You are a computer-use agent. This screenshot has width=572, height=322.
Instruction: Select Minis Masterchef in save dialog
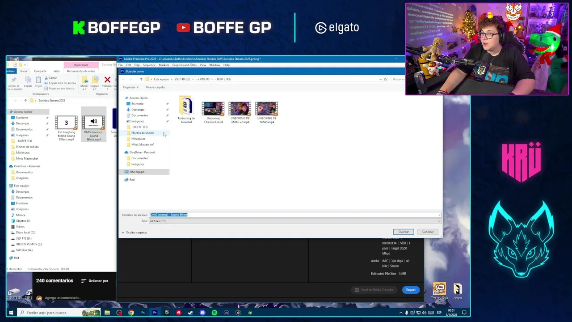click(x=142, y=144)
